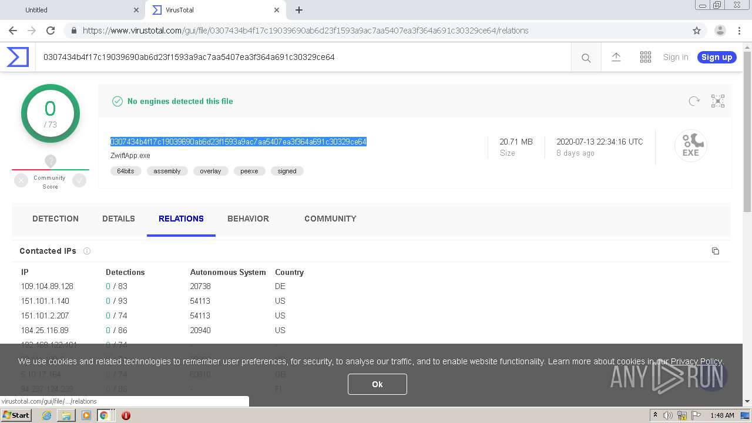Click IP address 109.104.89.128
Viewport: 752px width, 423px height.
tap(47, 286)
